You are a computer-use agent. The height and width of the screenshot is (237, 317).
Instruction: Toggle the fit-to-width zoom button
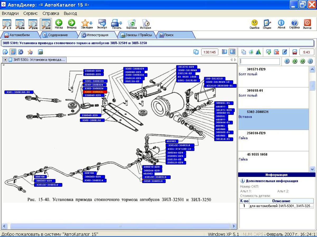click(46, 24)
